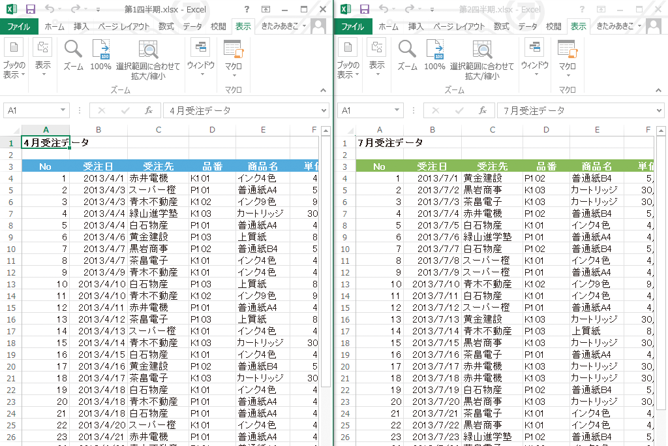The image size is (668, 446).
Task: Click Undo arrow in 第2四半期 window
Action: [384, 9]
